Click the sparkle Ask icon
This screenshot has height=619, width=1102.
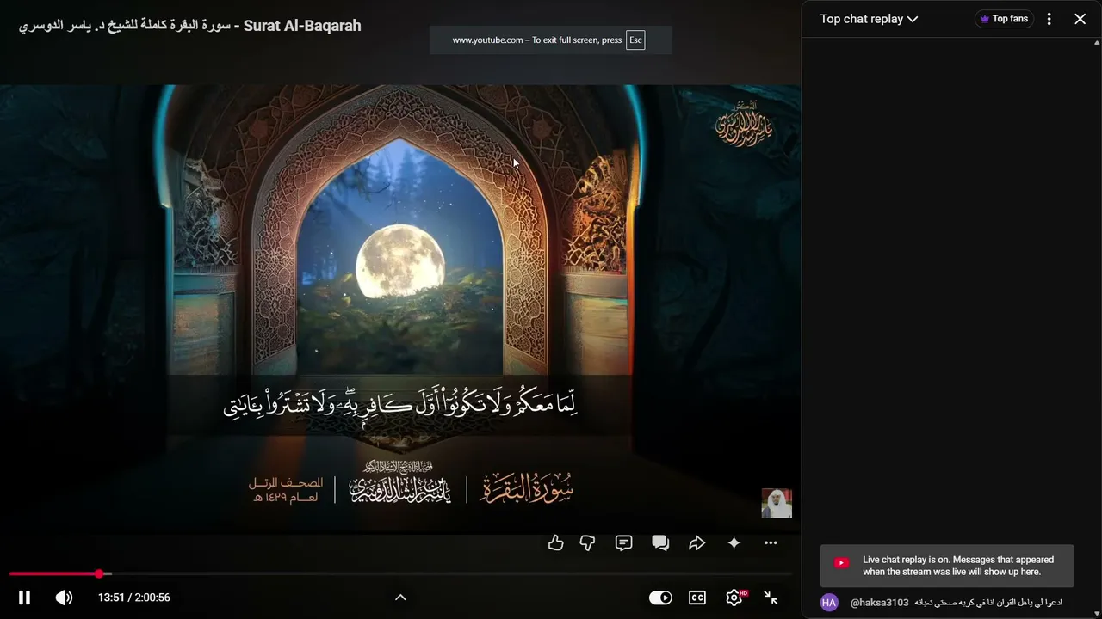pos(734,542)
